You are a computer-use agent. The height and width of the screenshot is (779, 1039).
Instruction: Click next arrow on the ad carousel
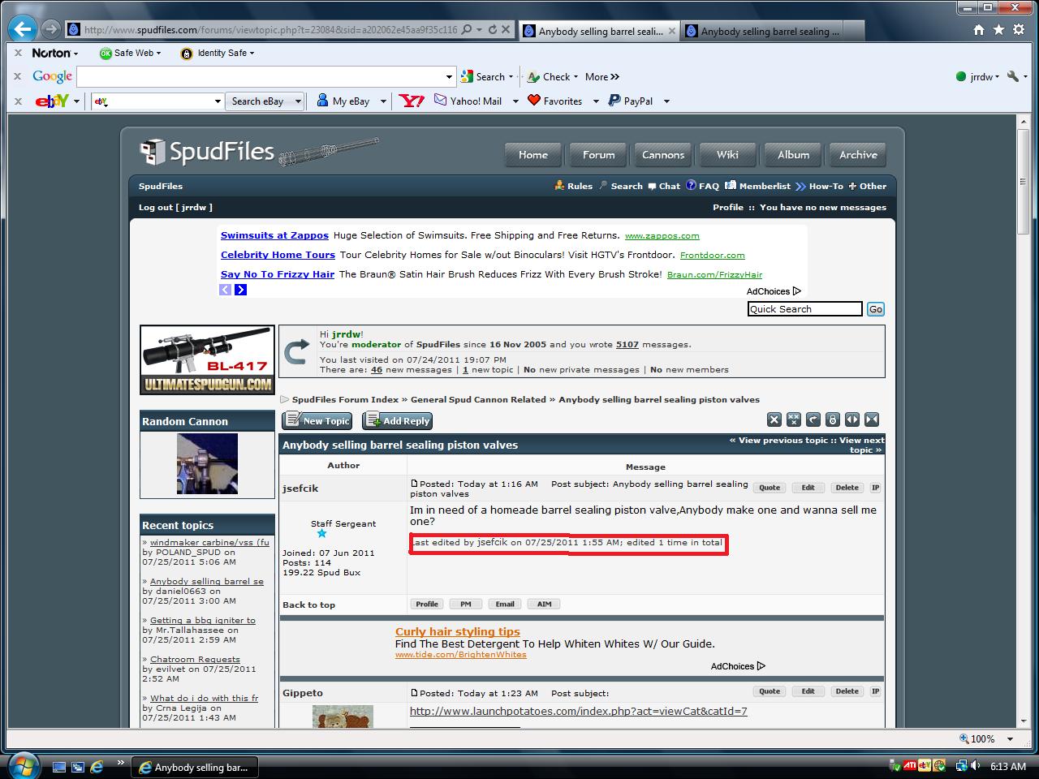pos(240,290)
